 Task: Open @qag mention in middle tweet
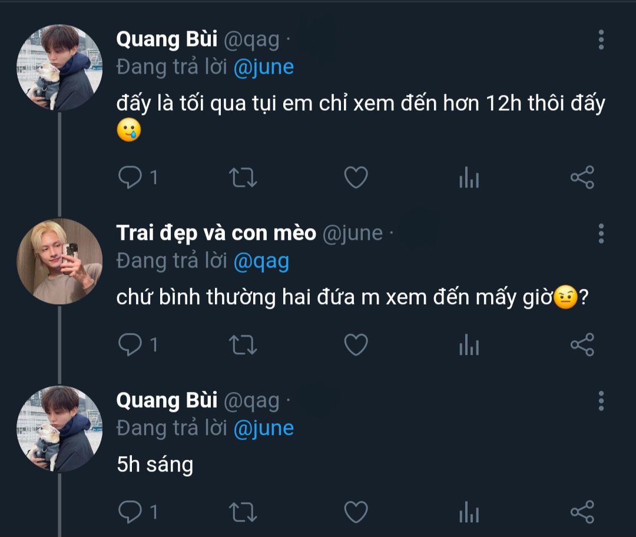261,261
